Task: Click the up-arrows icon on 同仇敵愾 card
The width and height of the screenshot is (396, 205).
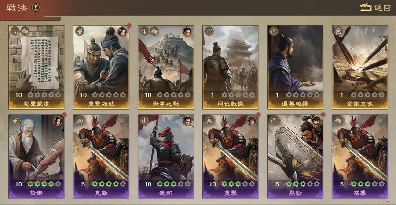Action: point(209,31)
